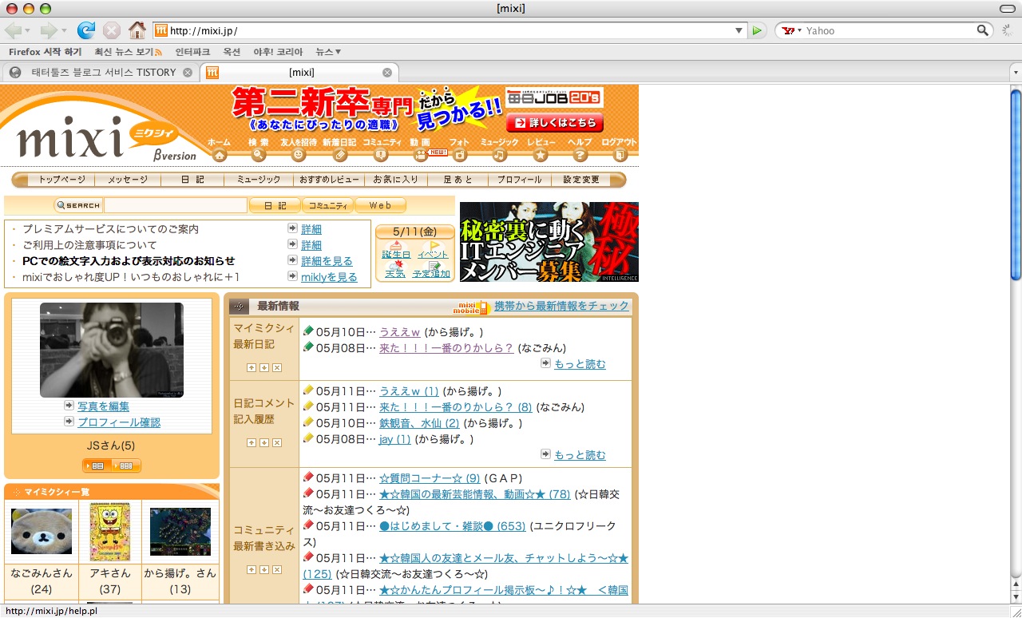
Task: Reload the page with refresh icon
Action: [x=85, y=30]
